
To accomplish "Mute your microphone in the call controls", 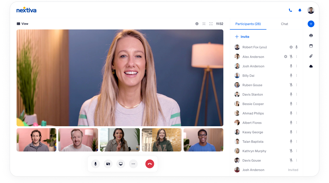I will click(x=95, y=164).
